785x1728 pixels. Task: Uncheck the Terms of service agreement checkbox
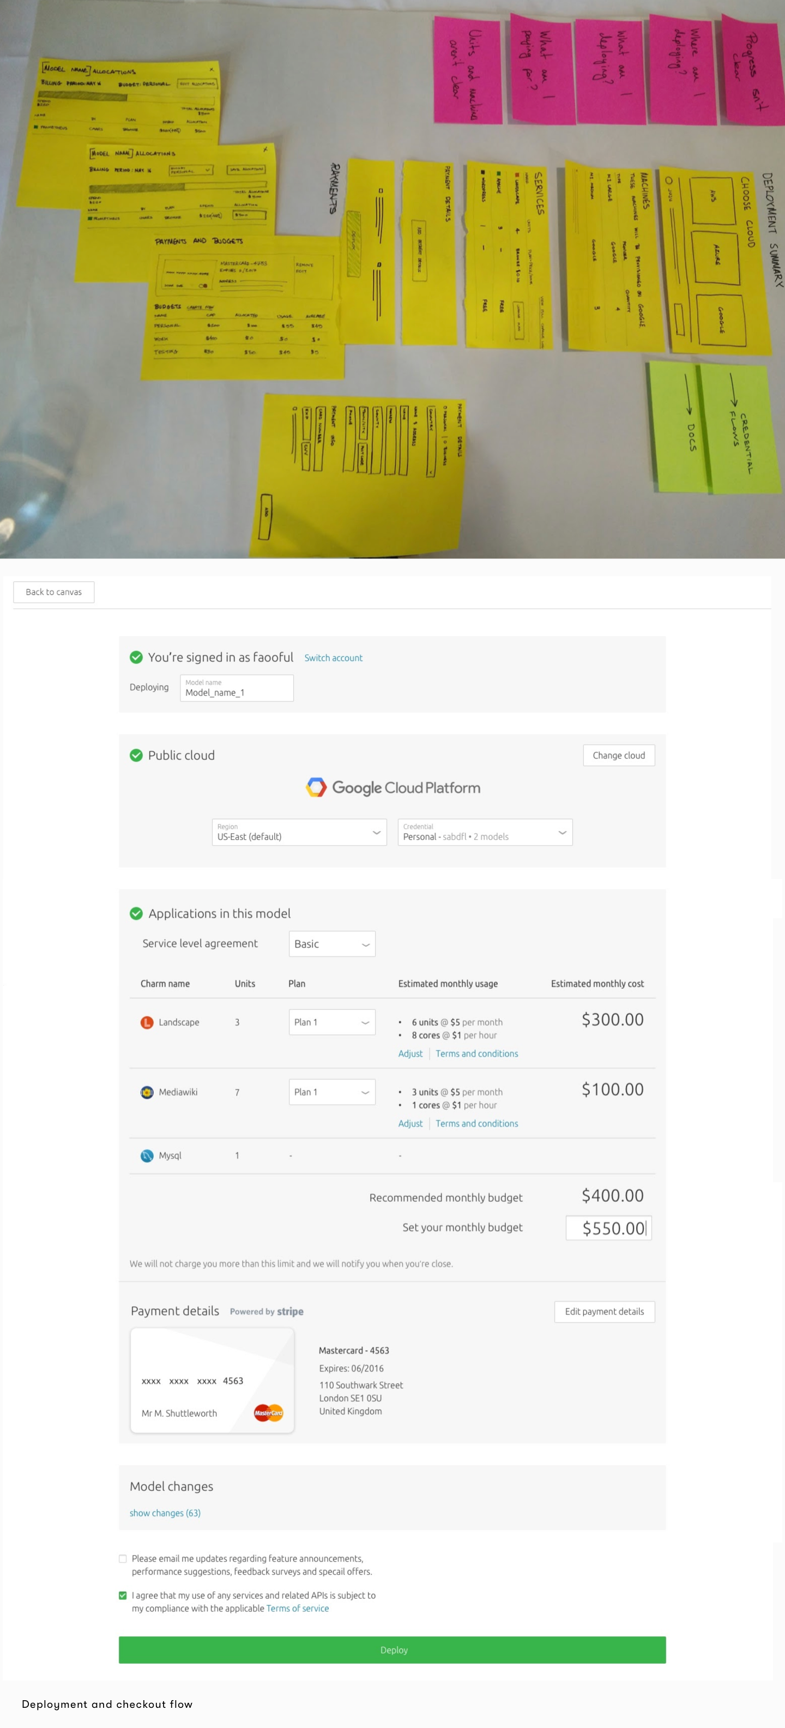pos(123,1596)
